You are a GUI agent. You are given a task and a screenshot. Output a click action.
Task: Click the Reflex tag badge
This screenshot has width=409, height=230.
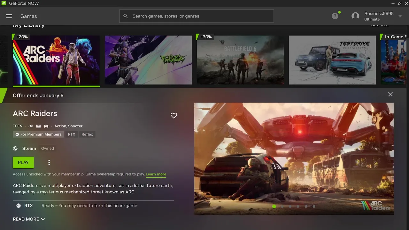coord(87,134)
